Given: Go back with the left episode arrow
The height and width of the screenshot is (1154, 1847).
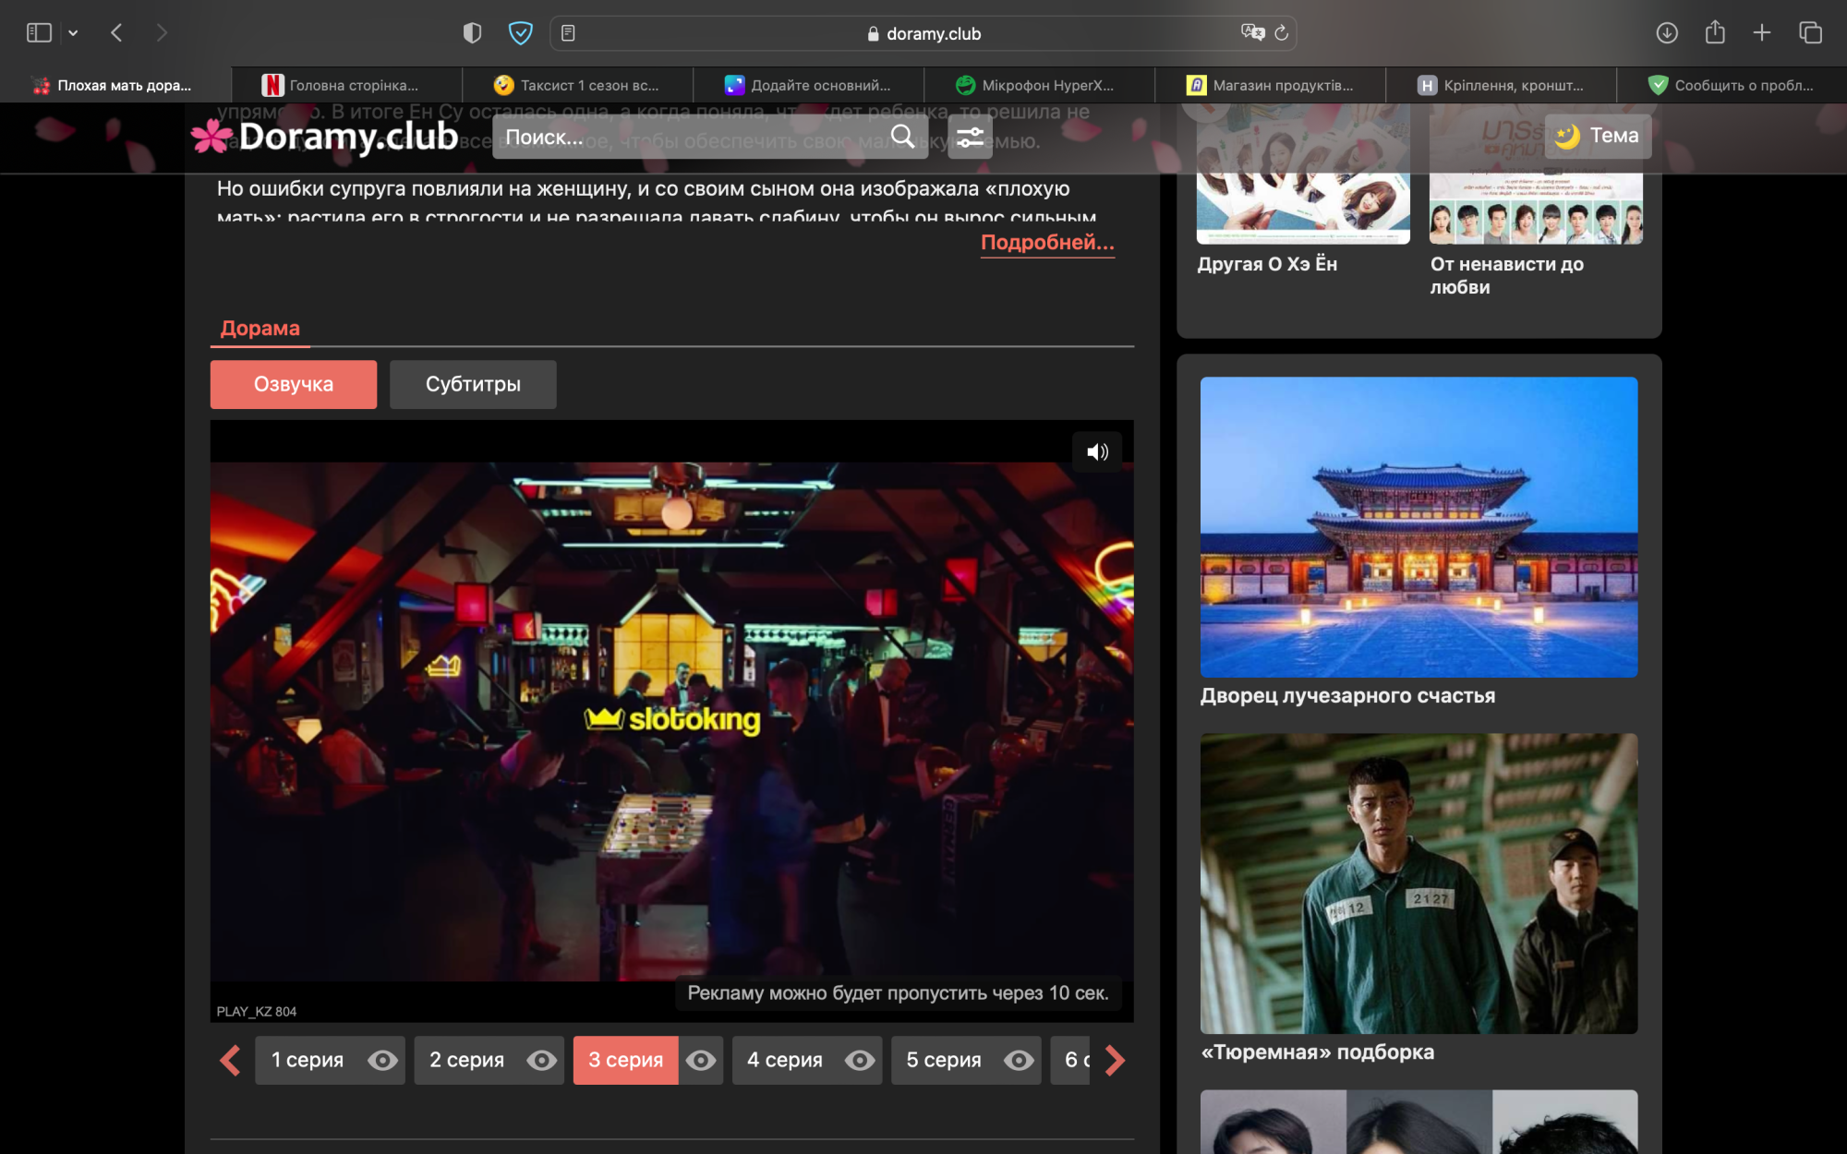Looking at the screenshot, I should tap(230, 1060).
